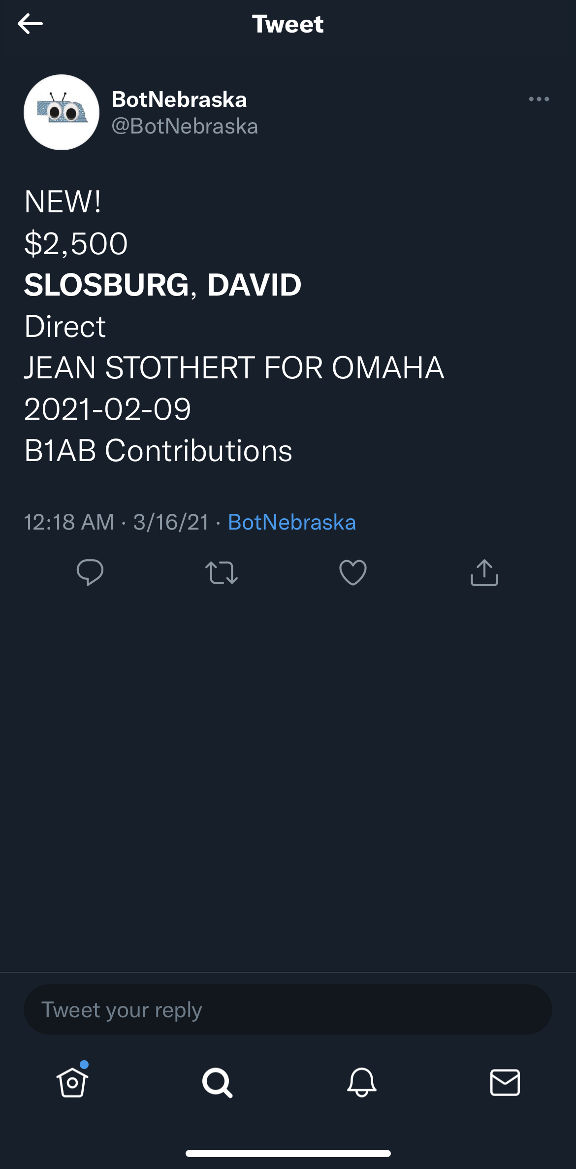This screenshot has width=576, height=1169.
Task: Focus the Tweet your reply field
Action: click(288, 1009)
